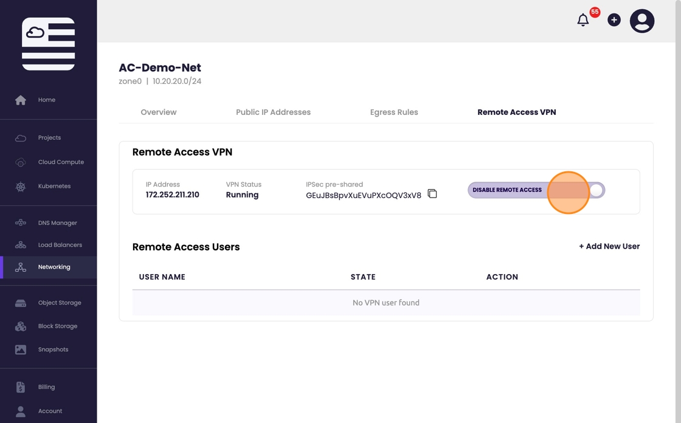
Task: Click the plus create icon in header
Action: (x=614, y=21)
